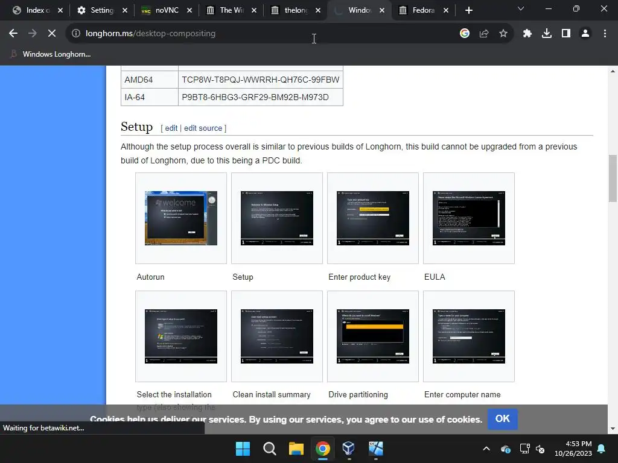Close the Fedora tab
The height and width of the screenshot is (463, 618).
click(x=446, y=10)
